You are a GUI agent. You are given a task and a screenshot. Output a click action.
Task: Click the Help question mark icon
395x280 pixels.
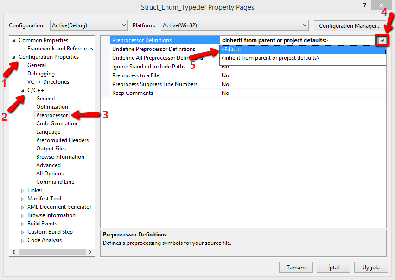click(364, 5)
